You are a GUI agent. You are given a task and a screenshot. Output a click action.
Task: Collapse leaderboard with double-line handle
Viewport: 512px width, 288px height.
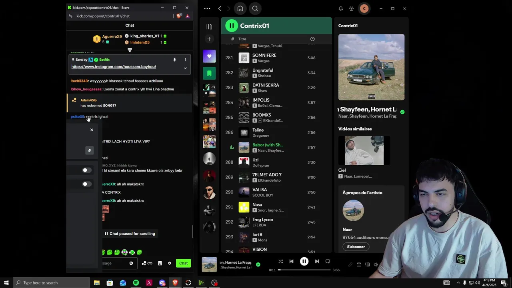click(x=130, y=50)
